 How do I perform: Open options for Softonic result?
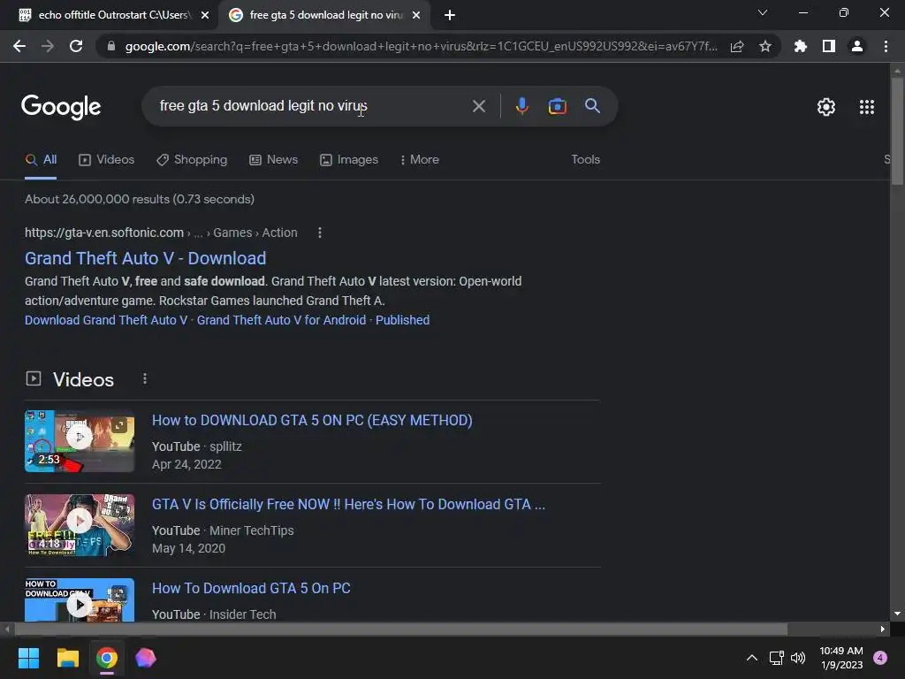[x=320, y=233]
